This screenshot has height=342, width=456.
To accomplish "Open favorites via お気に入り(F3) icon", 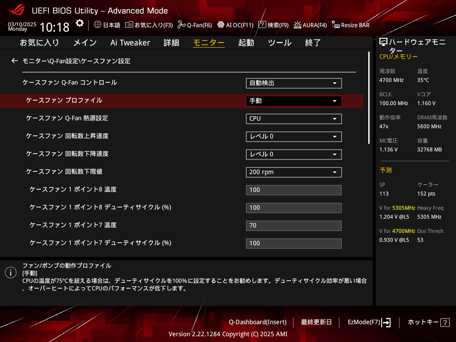I will 129,25.
